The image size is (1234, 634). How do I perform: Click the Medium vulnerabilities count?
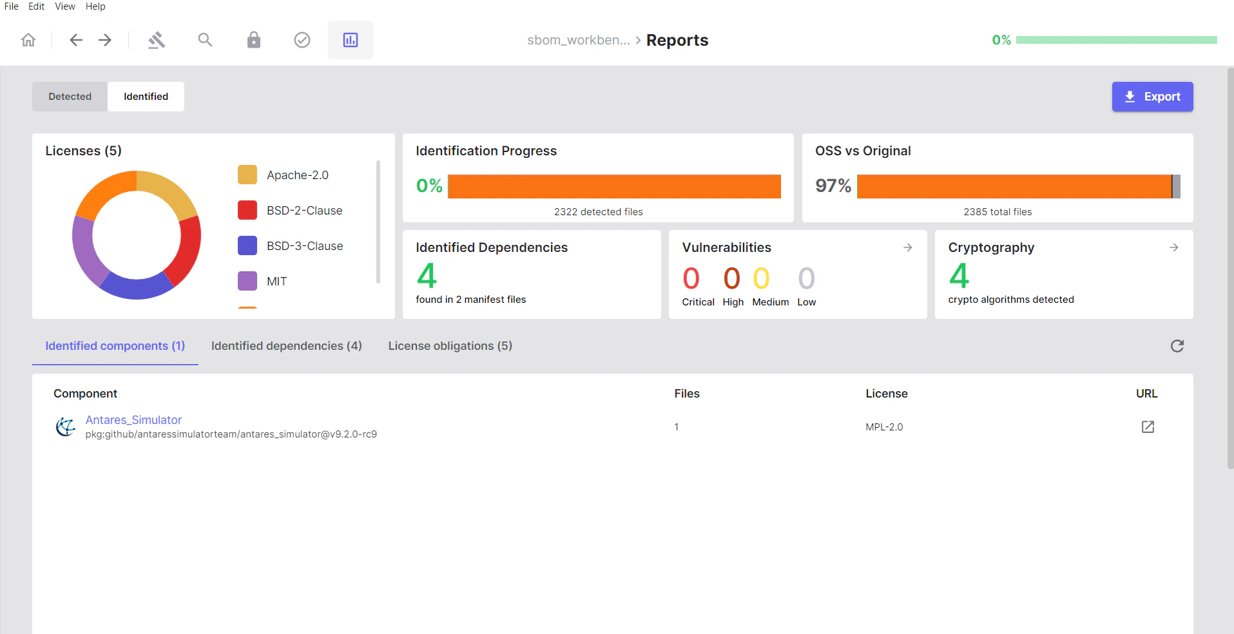point(761,278)
